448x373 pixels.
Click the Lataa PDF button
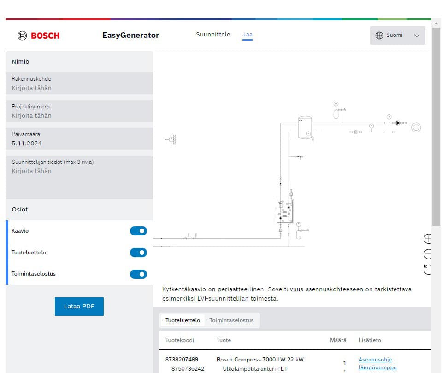coord(79,307)
